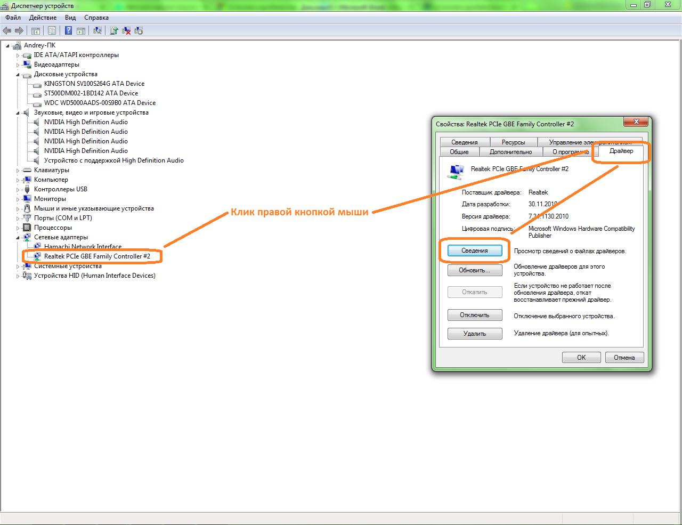Click the Update driver software toolbar icon
The height and width of the screenshot is (525, 682).
[113, 31]
